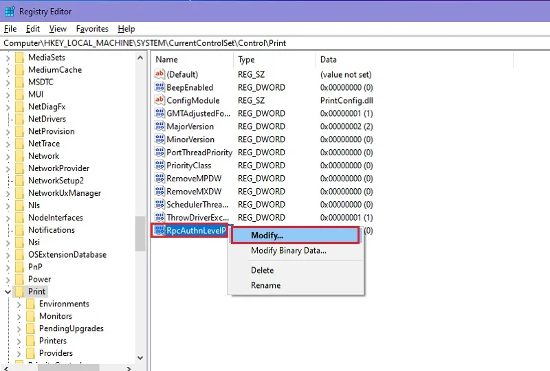
Task: Open the Favorites menu
Action: tap(92, 29)
